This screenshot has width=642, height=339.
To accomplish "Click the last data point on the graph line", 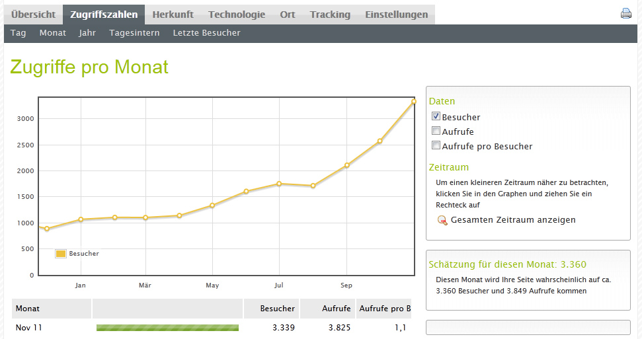I will coord(413,102).
